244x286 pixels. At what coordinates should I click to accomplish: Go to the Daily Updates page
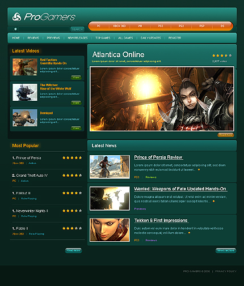(x=151, y=38)
